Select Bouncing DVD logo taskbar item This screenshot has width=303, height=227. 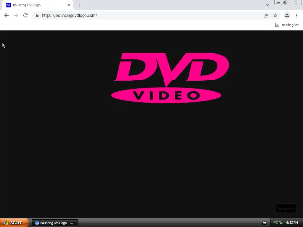[x=55, y=223]
